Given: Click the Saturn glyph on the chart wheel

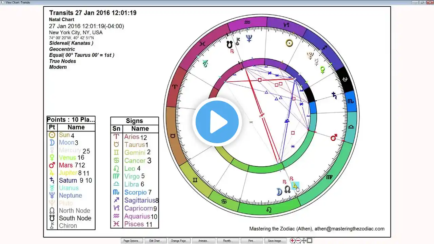Looking at the screenshot, I should (x=335, y=96).
